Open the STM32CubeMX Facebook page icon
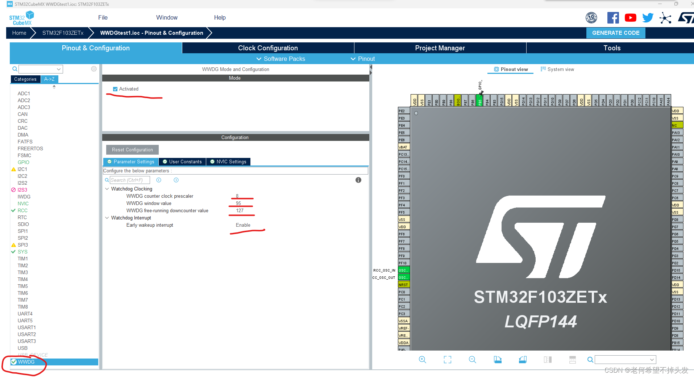 pyautogui.click(x=613, y=17)
